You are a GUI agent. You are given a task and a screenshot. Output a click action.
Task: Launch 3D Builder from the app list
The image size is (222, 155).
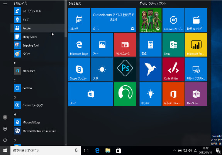37,71
